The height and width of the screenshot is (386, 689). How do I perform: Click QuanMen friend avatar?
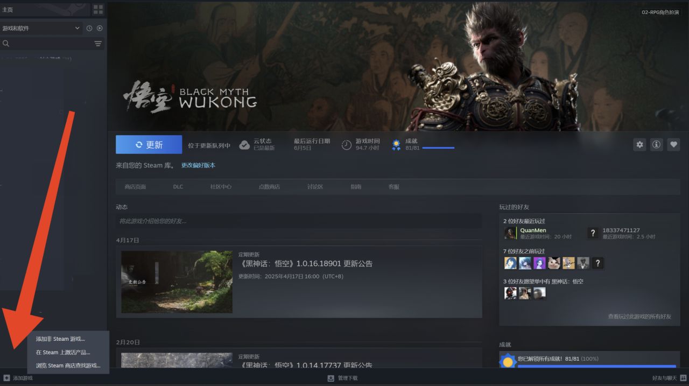(x=510, y=233)
